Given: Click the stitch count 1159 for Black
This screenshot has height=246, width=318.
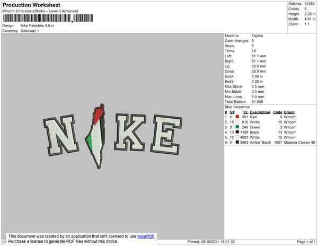Looking at the screenshot, I should click(244, 132).
